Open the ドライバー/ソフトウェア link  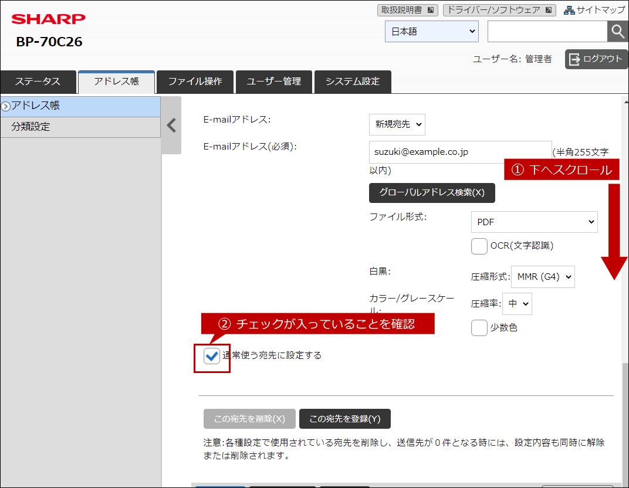pyautogui.click(x=499, y=10)
